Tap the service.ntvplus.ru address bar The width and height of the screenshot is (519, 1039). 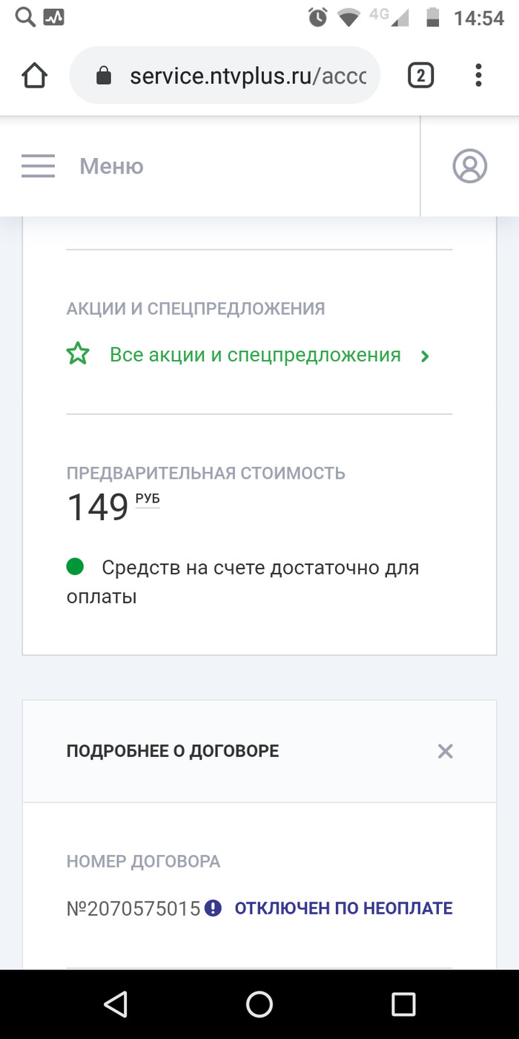(x=247, y=76)
